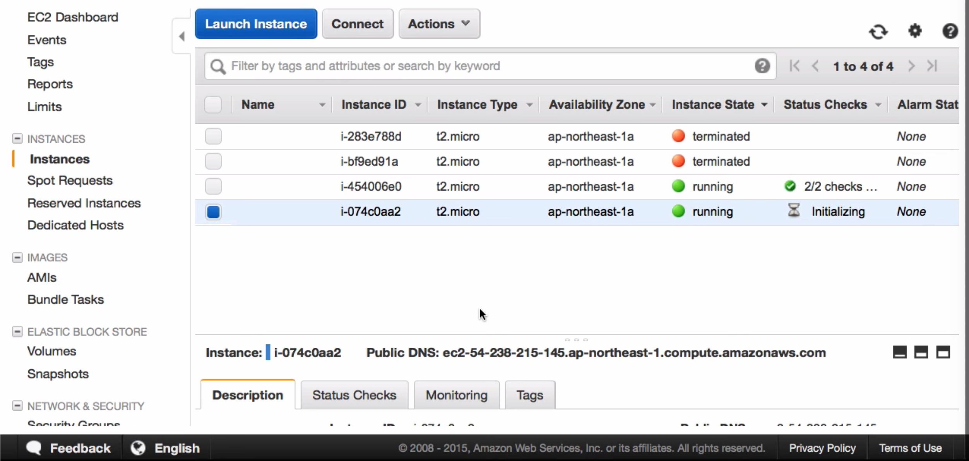Open the Monitoring tab
The width and height of the screenshot is (969, 461).
pos(456,395)
